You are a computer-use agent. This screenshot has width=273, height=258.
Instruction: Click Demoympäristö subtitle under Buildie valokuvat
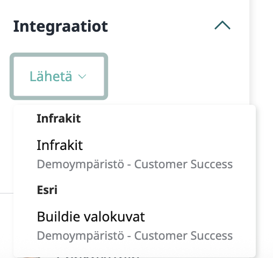pyautogui.click(x=81, y=236)
